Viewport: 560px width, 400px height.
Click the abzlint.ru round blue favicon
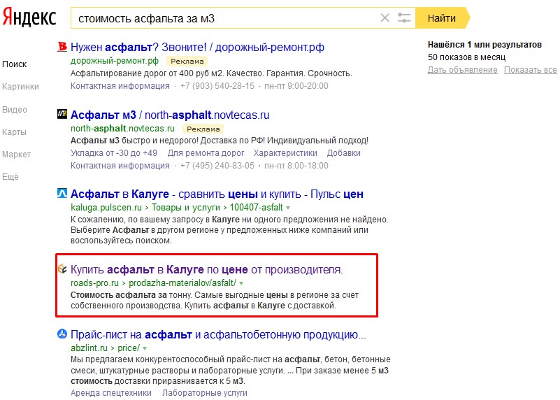click(62, 334)
